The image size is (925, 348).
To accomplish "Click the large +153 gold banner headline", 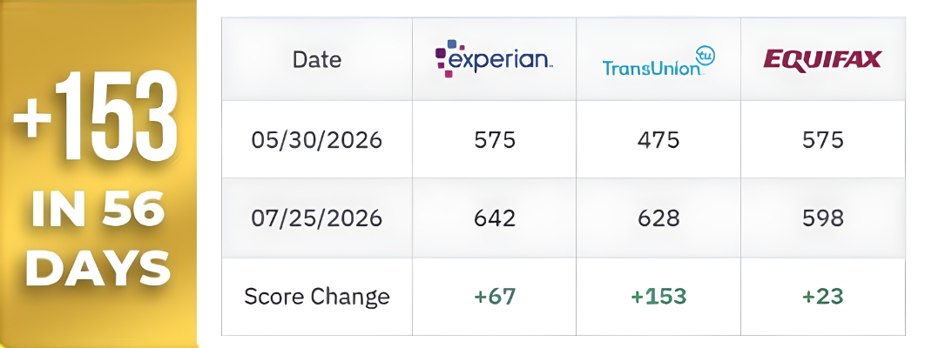I will (96, 116).
